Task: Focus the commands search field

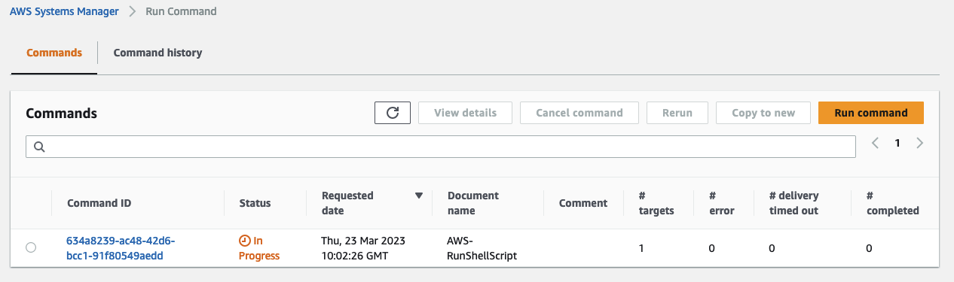Action: coord(441,147)
